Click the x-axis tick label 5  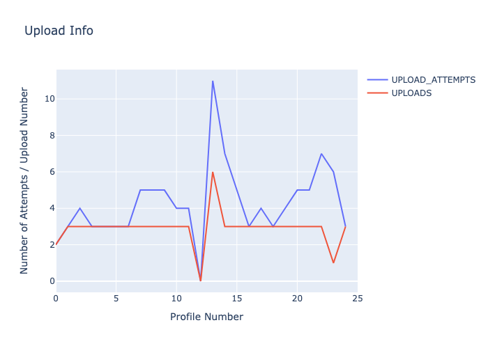116,299
